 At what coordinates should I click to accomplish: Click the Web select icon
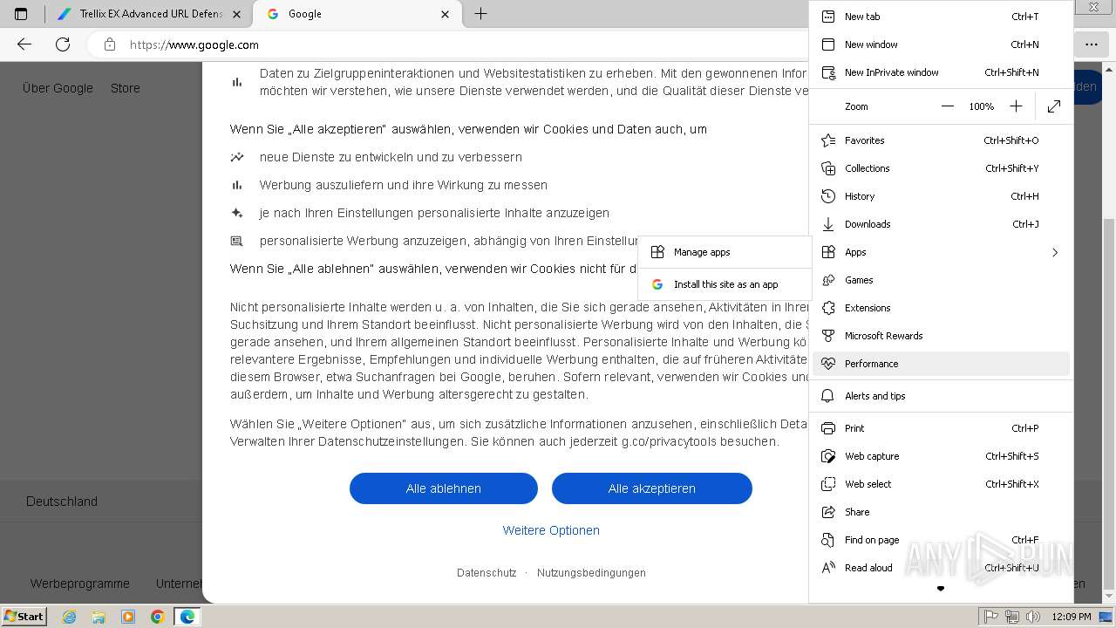pyautogui.click(x=828, y=484)
